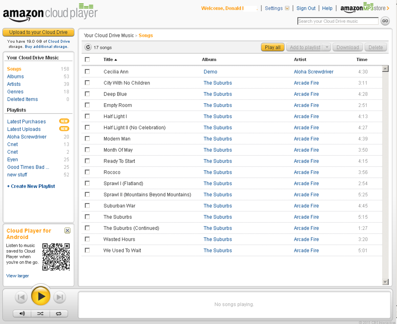This screenshot has width=397, height=324.
Task: Click the volume speaker icon
Action: tap(22, 313)
